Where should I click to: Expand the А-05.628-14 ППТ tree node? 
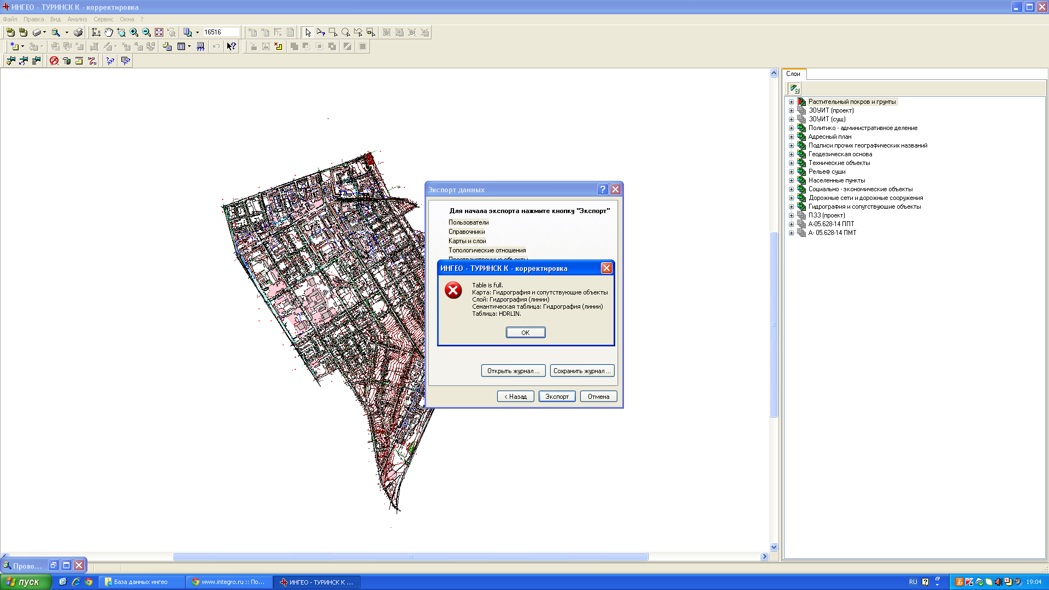791,224
